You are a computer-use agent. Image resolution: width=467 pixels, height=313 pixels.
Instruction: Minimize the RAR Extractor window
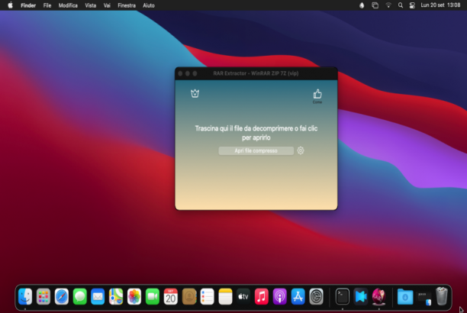pos(188,73)
